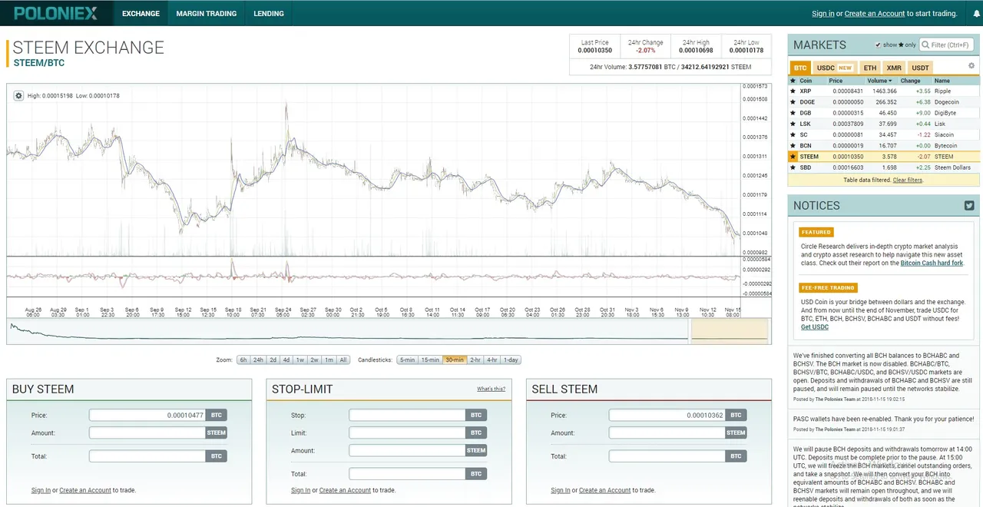Switch to USDT markets tab
Image resolution: width=983 pixels, height=507 pixels.
[x=920, y=68]
